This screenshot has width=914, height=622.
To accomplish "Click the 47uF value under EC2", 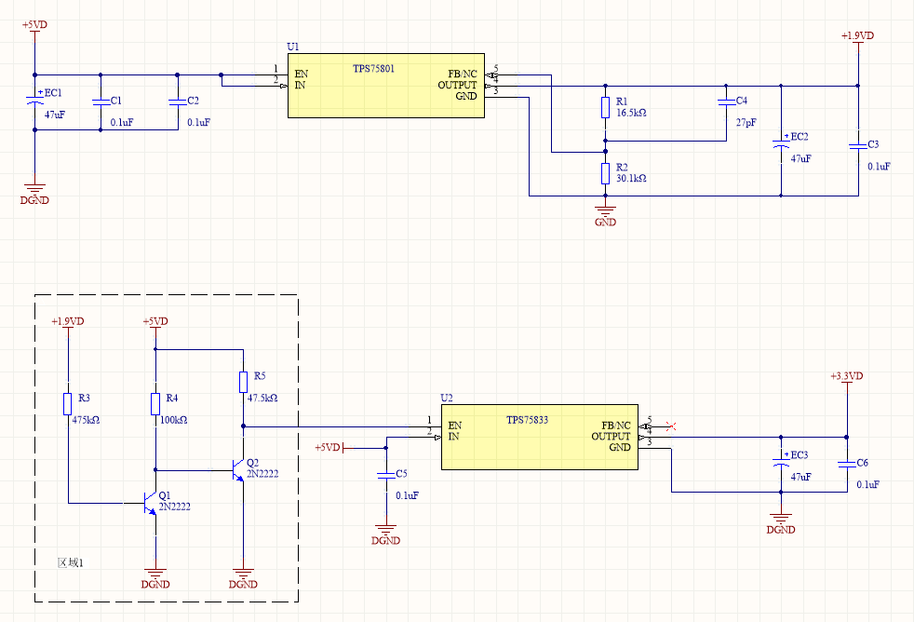I will click(x=801, y=159).
